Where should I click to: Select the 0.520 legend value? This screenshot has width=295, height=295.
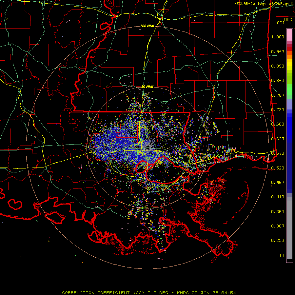(x=278, y=168)
